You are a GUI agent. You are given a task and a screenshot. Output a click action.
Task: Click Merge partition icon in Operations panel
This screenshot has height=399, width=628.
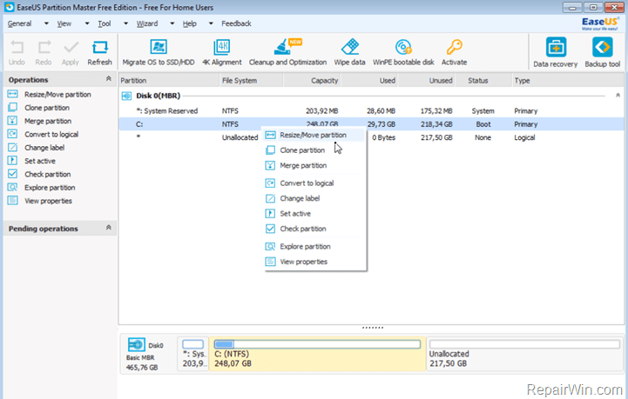13,121
